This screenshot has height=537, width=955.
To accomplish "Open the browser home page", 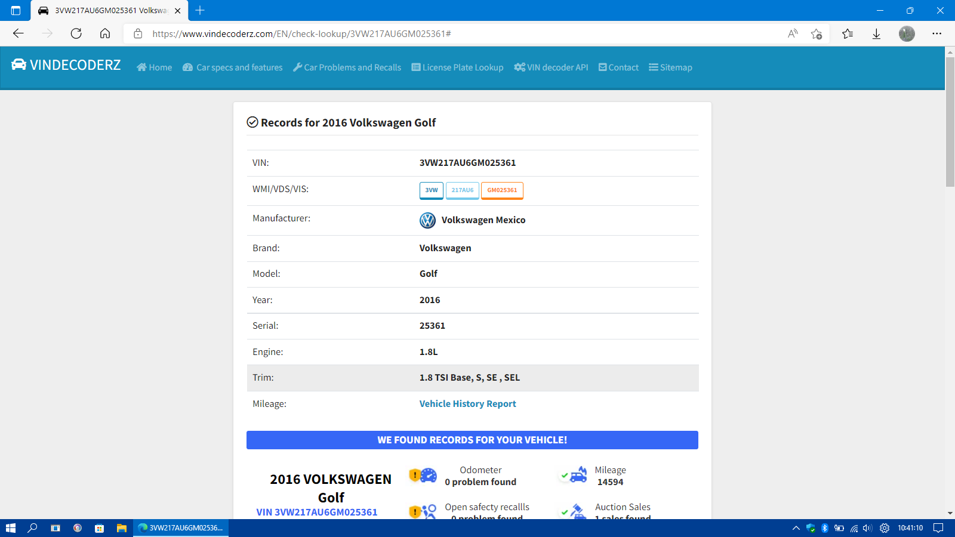I will 105,33.
